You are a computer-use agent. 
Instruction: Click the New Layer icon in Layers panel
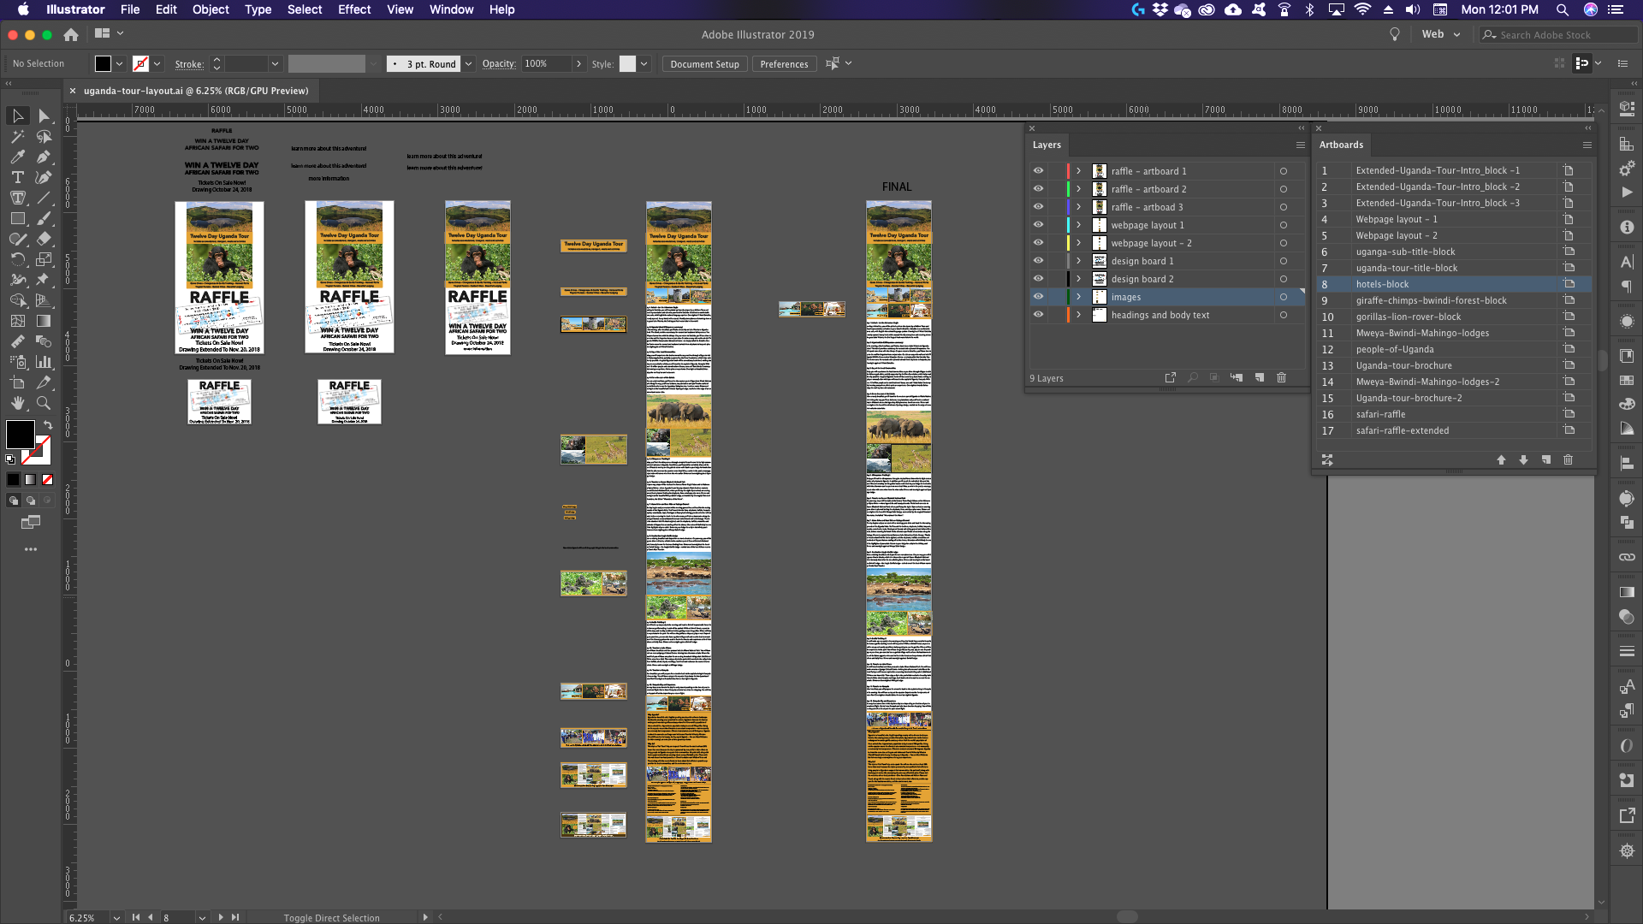(x=1259, y=377)
